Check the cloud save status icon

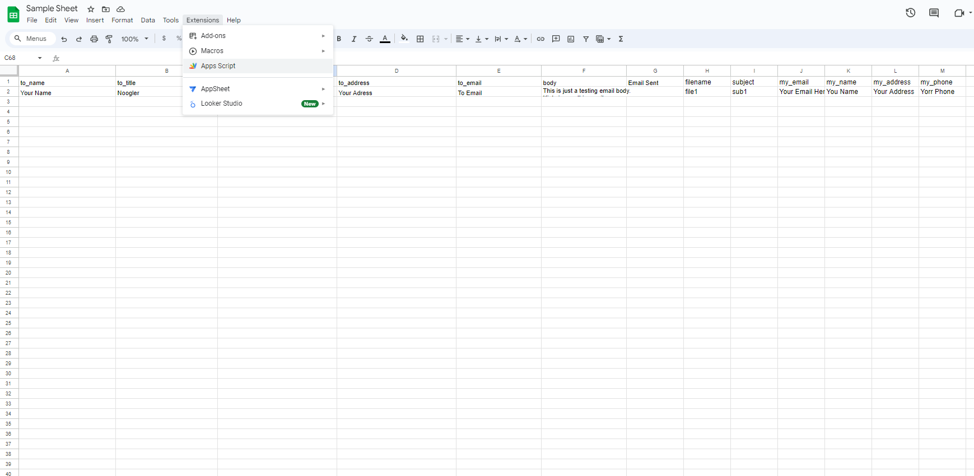tap(120, 9)
